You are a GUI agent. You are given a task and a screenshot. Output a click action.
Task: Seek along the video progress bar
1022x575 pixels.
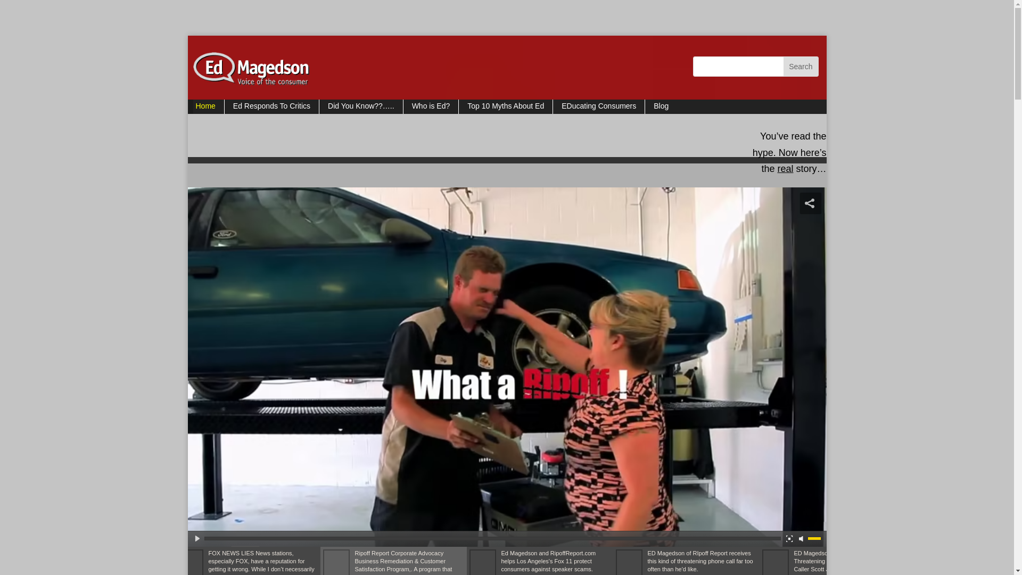pyautogui.click(x=492, y=539)
